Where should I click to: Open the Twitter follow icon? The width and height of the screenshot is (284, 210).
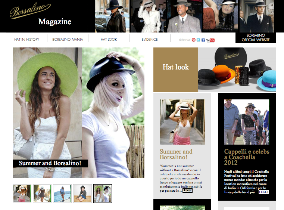tap(199, 40)
